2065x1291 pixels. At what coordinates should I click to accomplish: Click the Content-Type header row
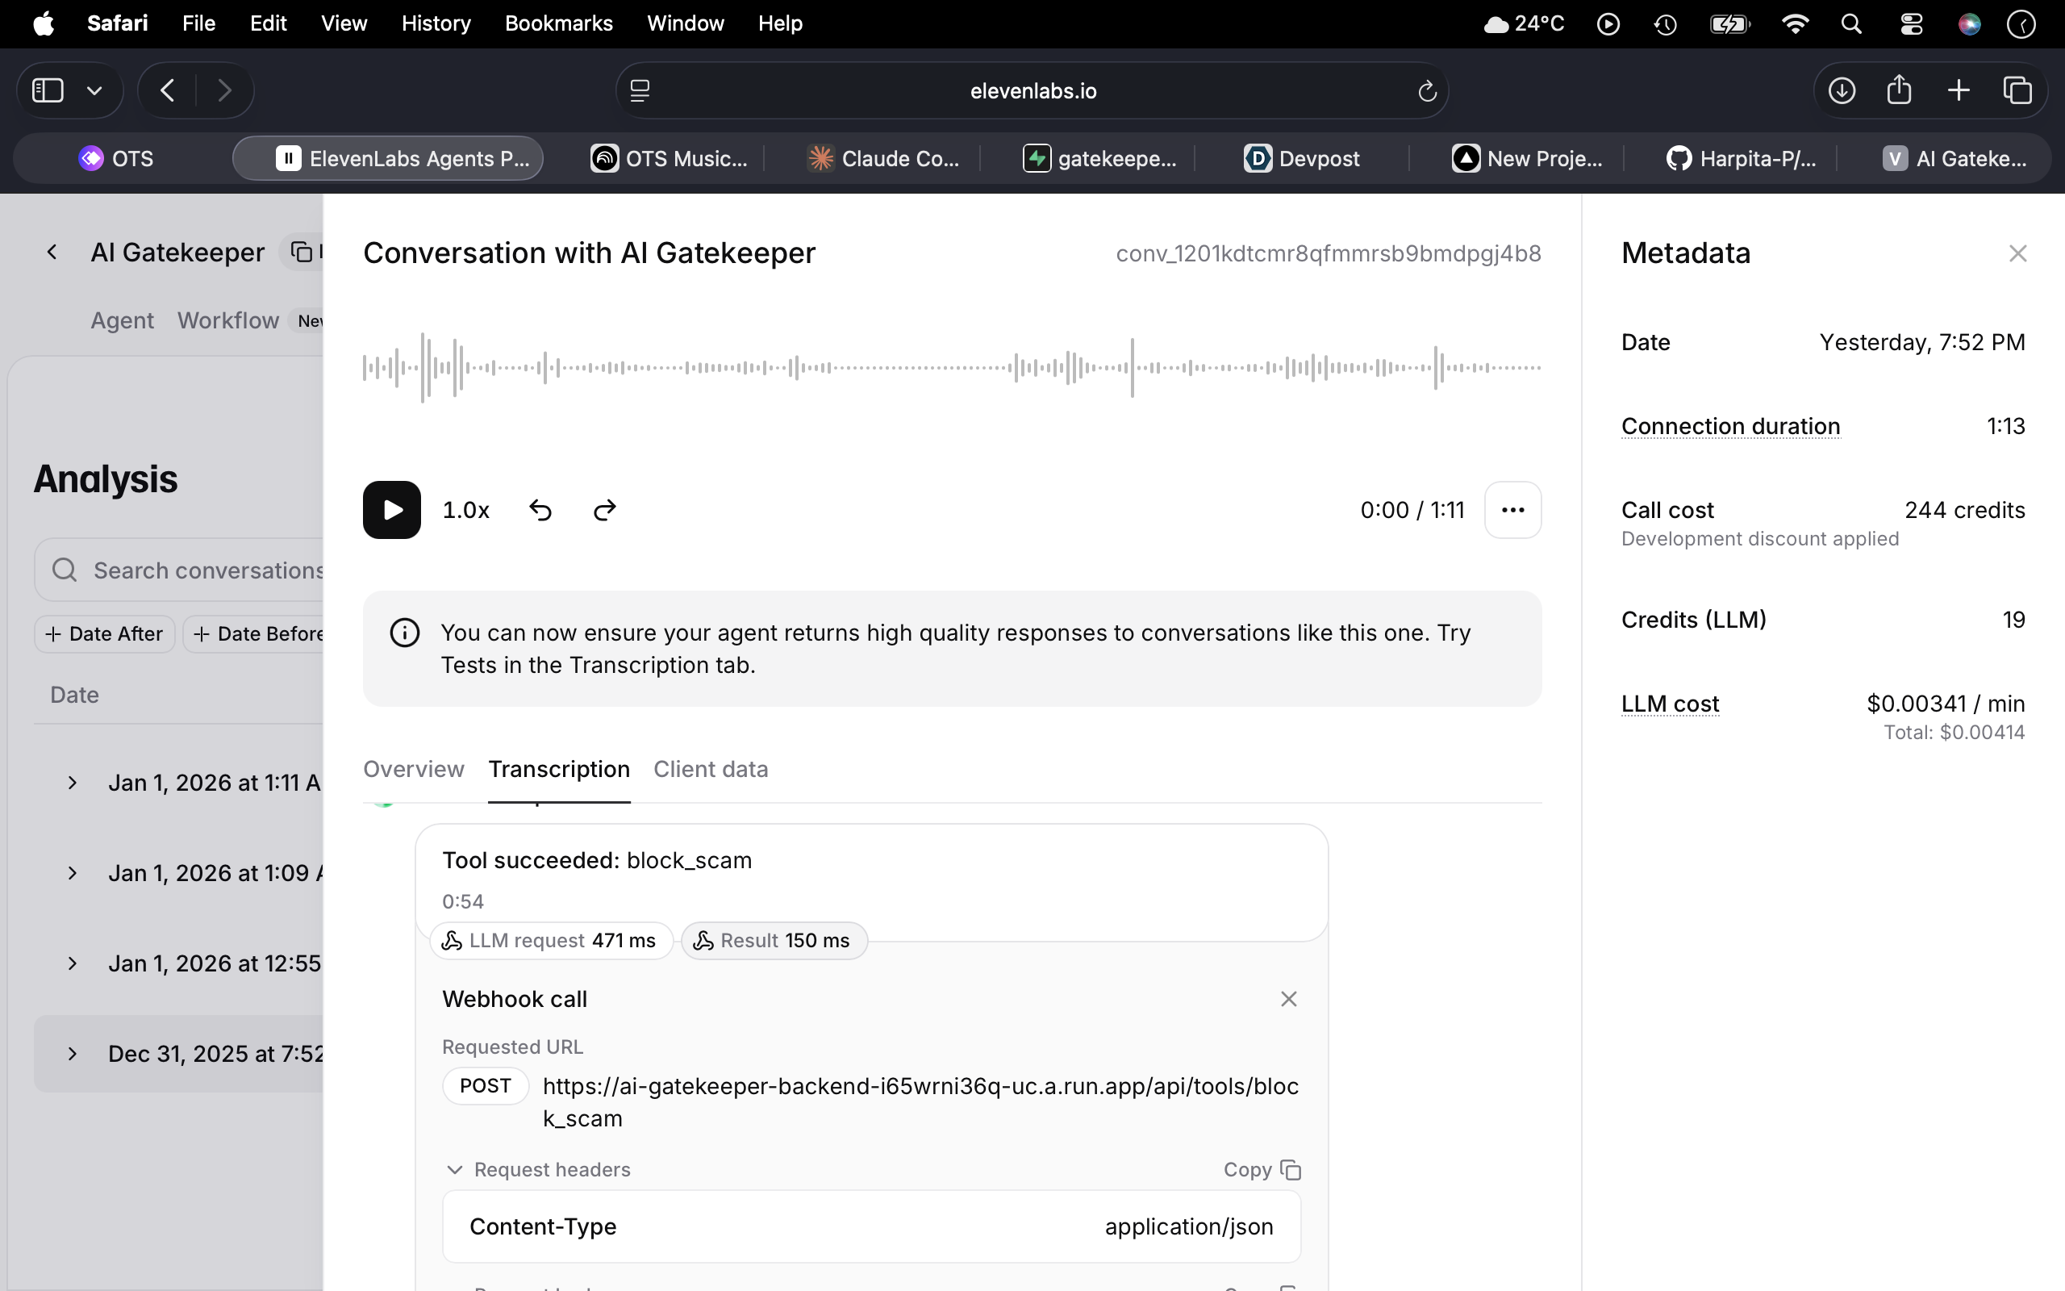[x=871, y=1227]
